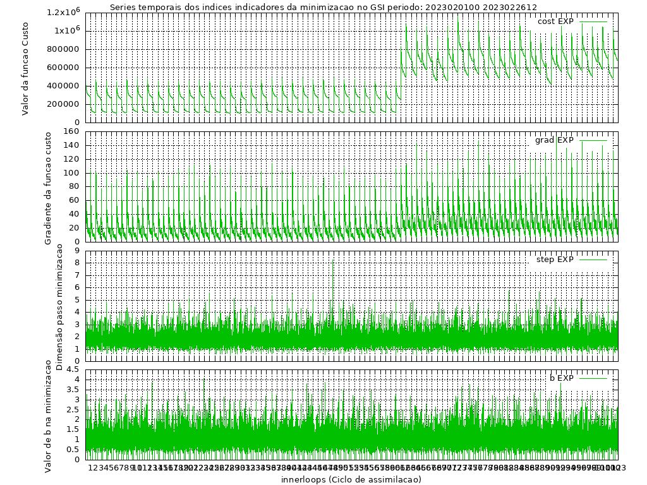Click the "Dimensão passo minimizacao" axis label
Screen dimensions: 647x485
[x=59, y=307]
